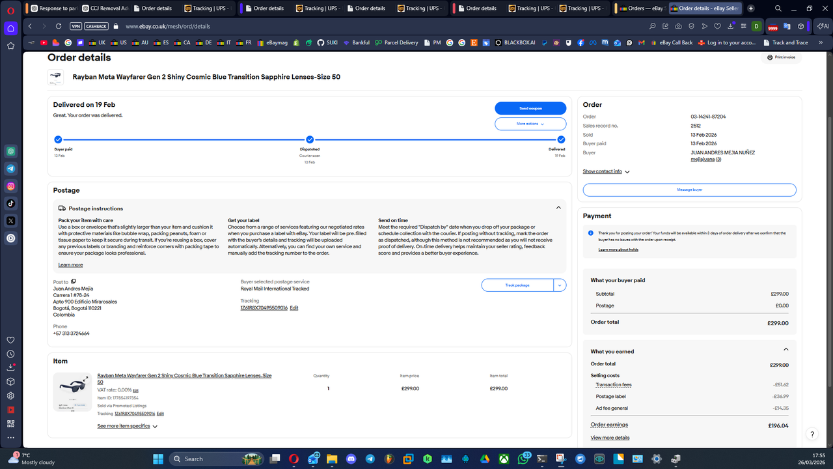This screenshot has height=469, width=833.
Task: Open Instagram in the Opera sidebar
Action: 11,186
